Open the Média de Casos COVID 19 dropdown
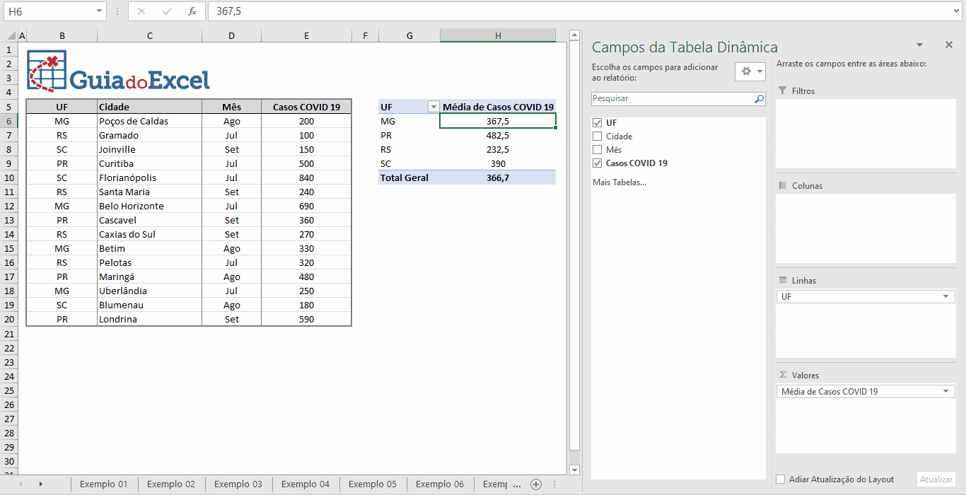This screenshot has height=495, width=966. (948, 390)
